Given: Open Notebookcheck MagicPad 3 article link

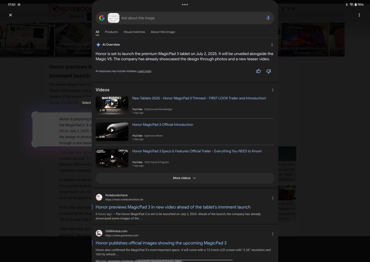Looking at the screenshot, I should tap(173, 207).
